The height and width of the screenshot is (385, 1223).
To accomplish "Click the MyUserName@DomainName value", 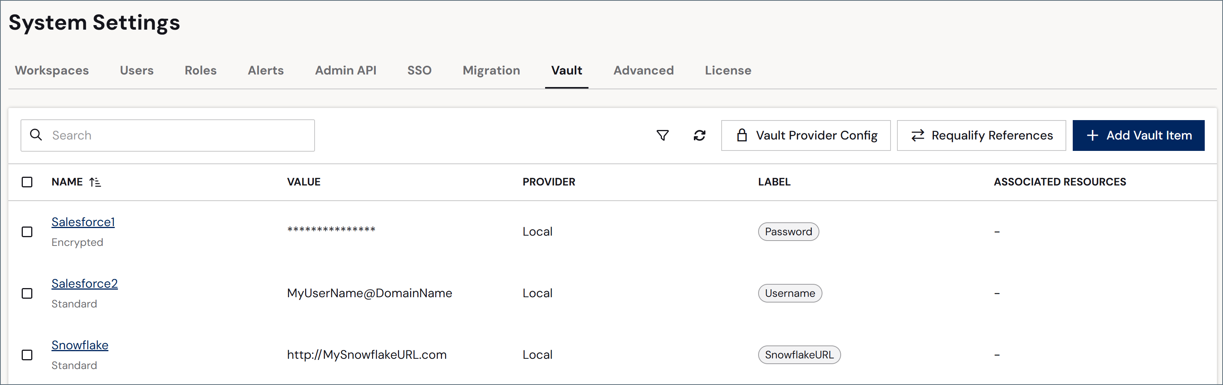I will point(369,293).
